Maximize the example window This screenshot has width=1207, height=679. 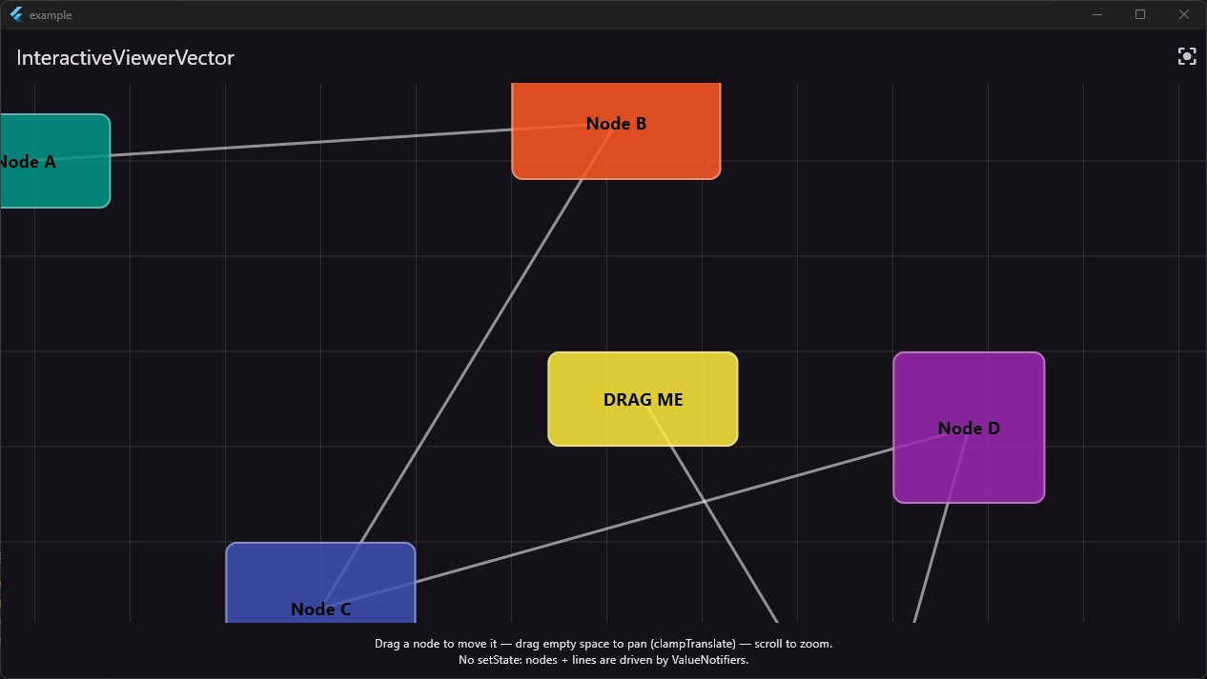pyautogui.click(x=1140, y=14)
